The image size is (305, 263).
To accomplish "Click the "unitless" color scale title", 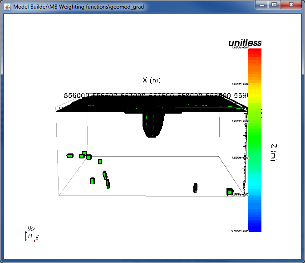I will [245, 43].
